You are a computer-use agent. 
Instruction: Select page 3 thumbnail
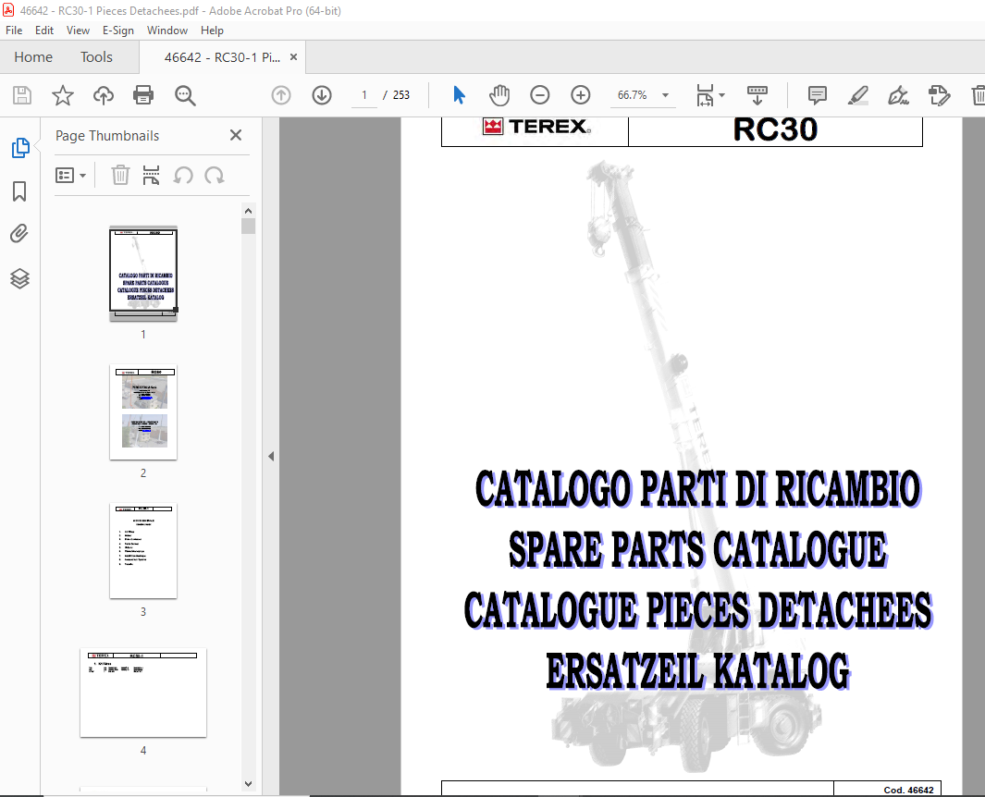pos(143,551)
